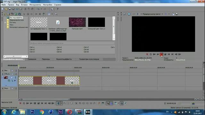This screenshot has height=115, width=205.
Task: Expand the 'По типу' tree node
Action: (x=5, y=22)
